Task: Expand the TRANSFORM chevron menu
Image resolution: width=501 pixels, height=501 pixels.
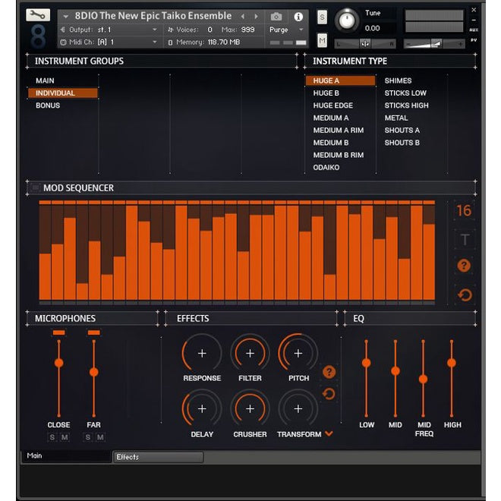Action: point(329,433)
